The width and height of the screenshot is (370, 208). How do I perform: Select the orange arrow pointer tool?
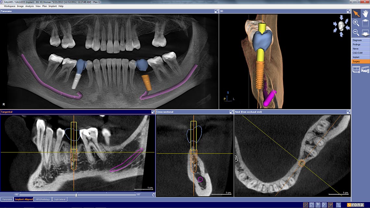tap(356, 14)
